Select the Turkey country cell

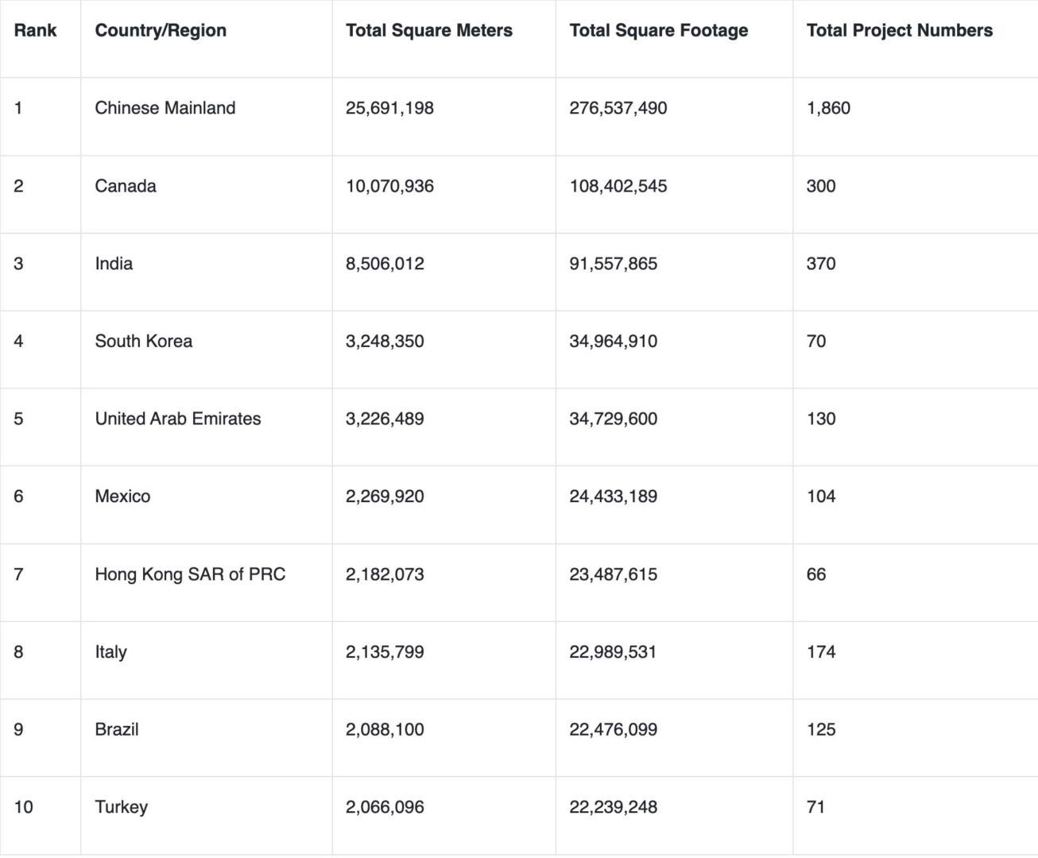(x=122, y=807)
